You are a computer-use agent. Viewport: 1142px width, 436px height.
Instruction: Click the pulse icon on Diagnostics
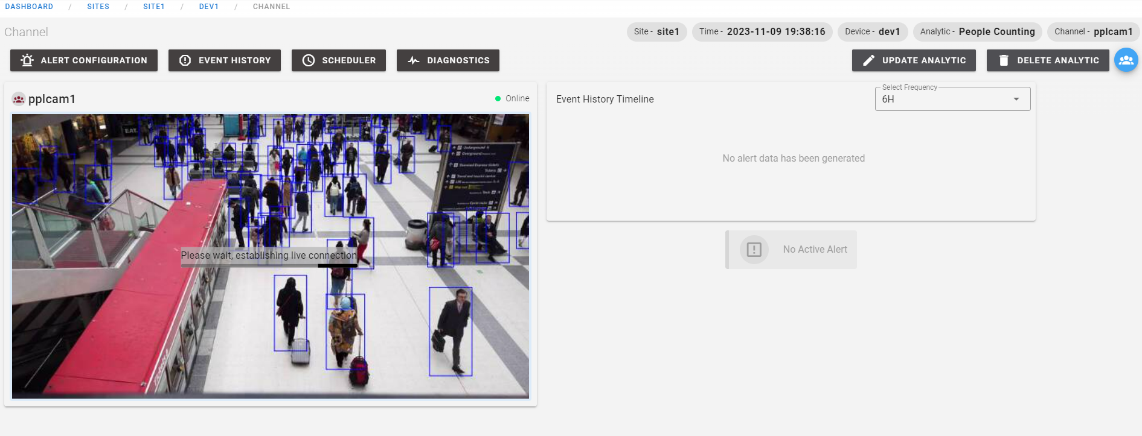tap(414, 60)
